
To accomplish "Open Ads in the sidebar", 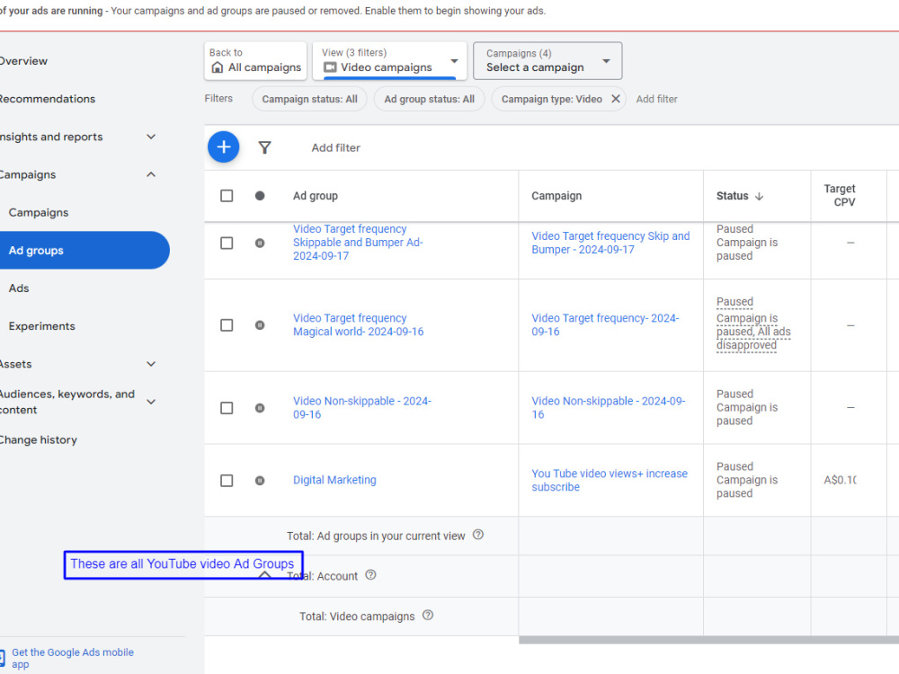I will pyautogui.click(x=19, y=288).
